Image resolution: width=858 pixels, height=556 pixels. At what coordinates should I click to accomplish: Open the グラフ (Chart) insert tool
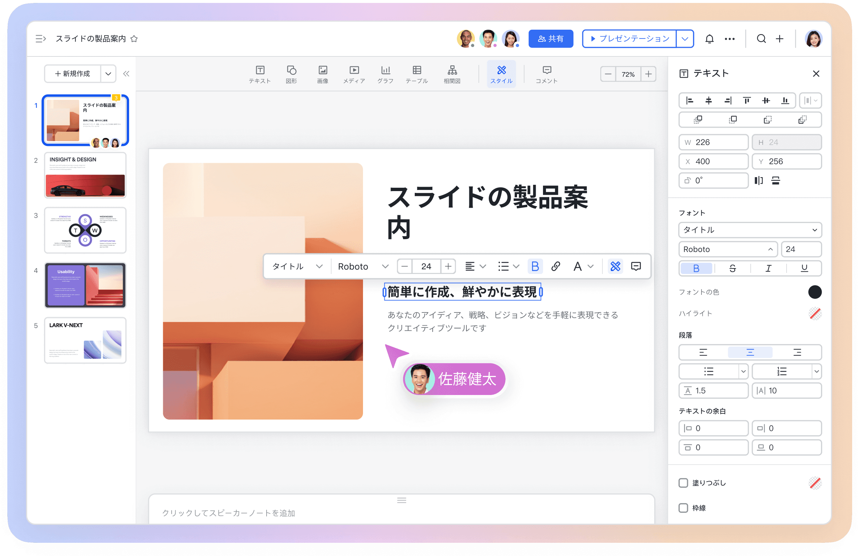point(385,74)
